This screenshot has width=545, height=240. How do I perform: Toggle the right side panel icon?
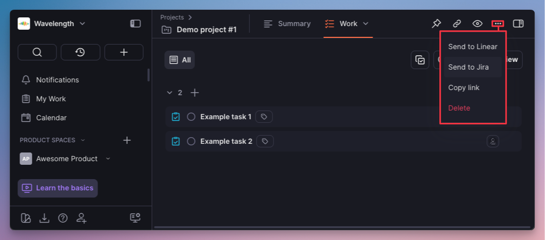pos(518,24)
